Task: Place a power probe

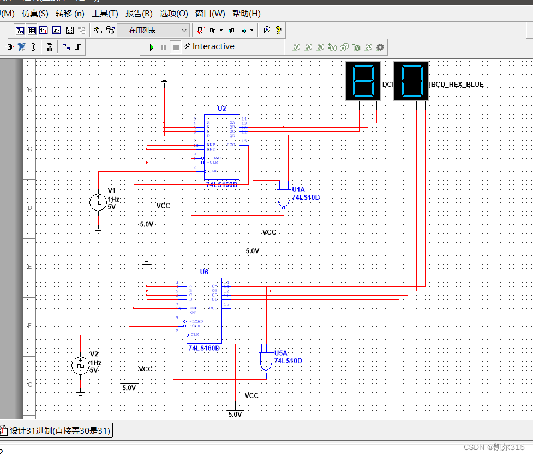Action: [320, 47]
